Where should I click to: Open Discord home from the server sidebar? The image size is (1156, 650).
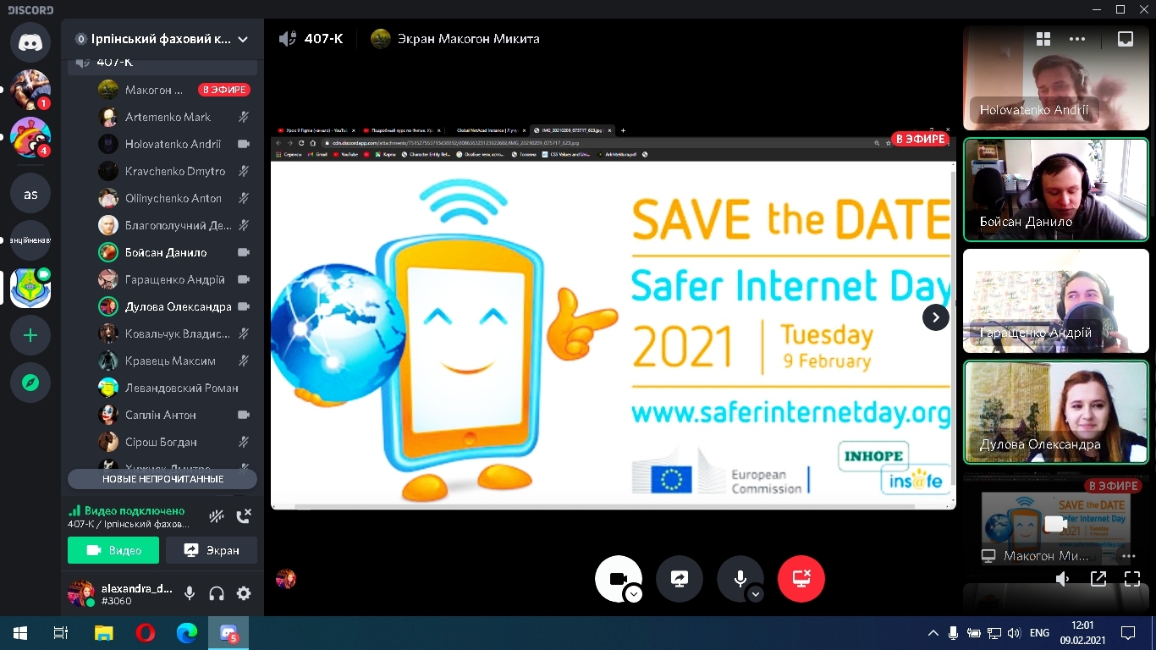point(30,41)
